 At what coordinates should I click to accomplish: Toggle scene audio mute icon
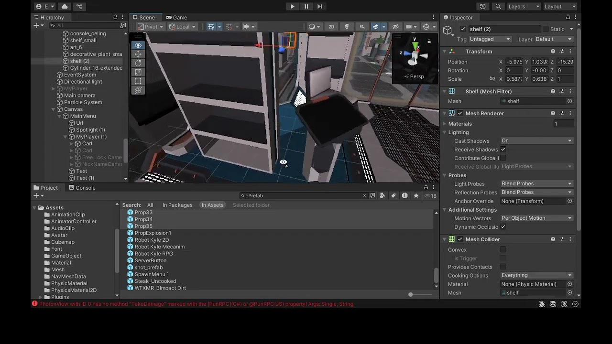click(362, 26)
